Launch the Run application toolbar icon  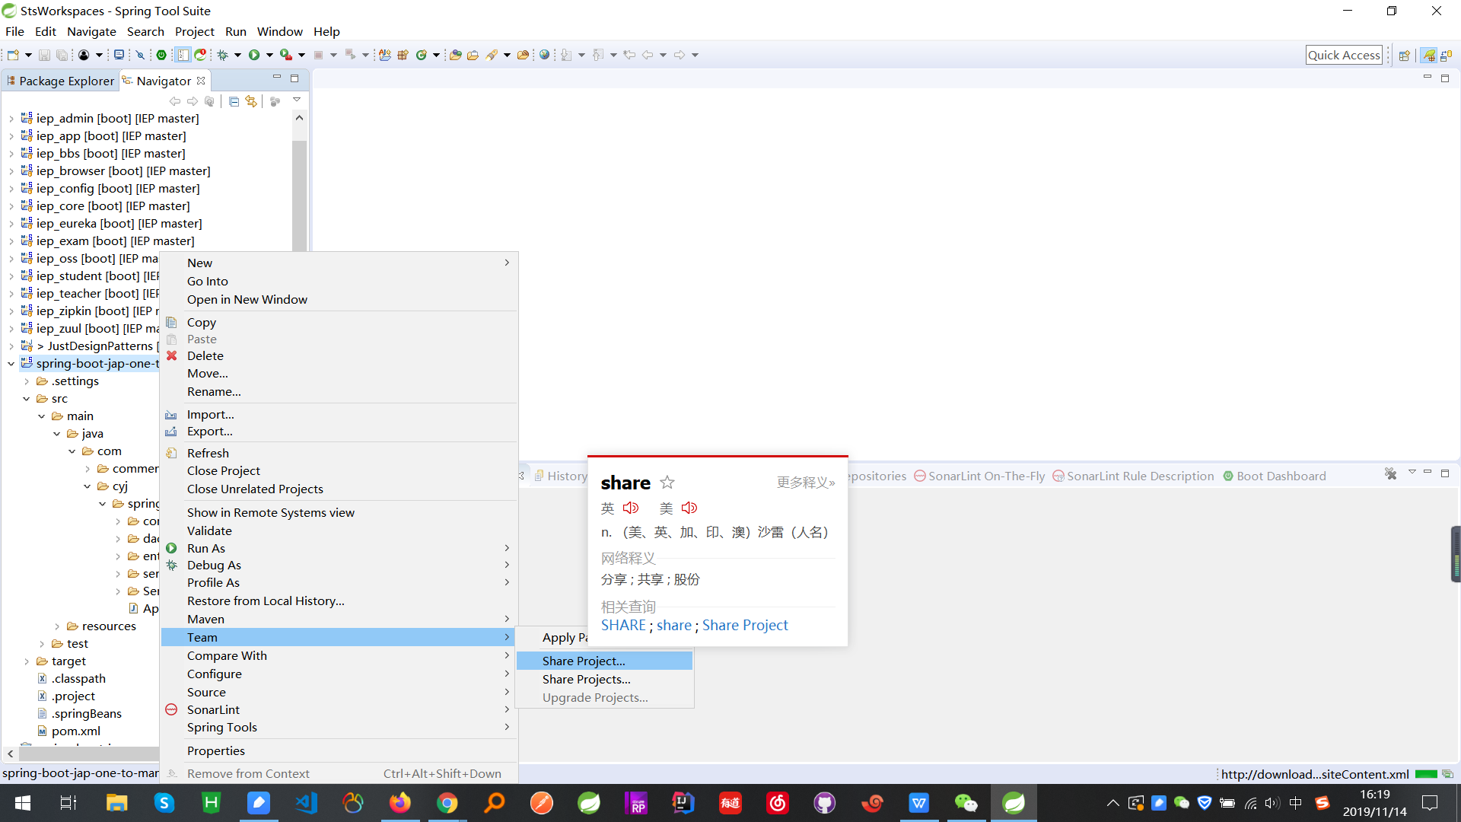(x=255, y=54)
